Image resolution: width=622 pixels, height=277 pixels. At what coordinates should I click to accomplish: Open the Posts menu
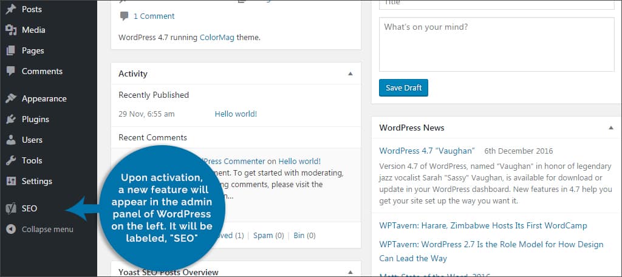tap(32, 9)
